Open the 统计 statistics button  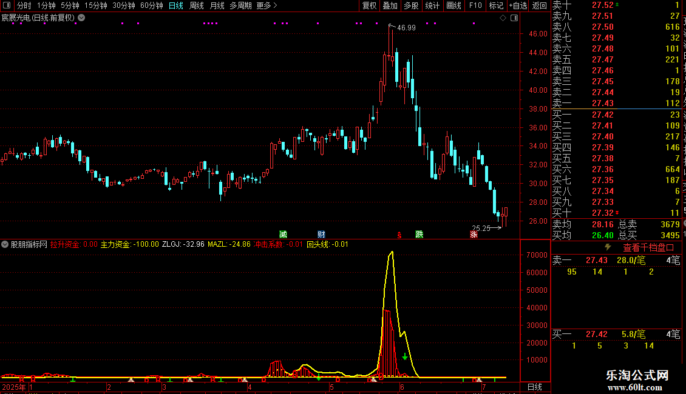click(432, 5)
